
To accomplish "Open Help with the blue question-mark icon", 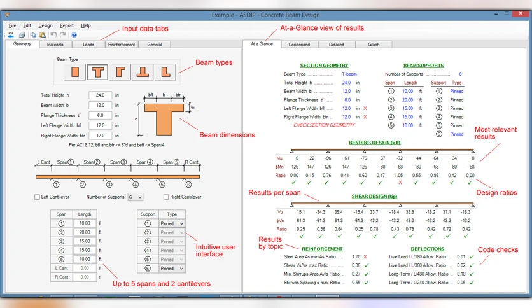I will (x=74, y=34).
